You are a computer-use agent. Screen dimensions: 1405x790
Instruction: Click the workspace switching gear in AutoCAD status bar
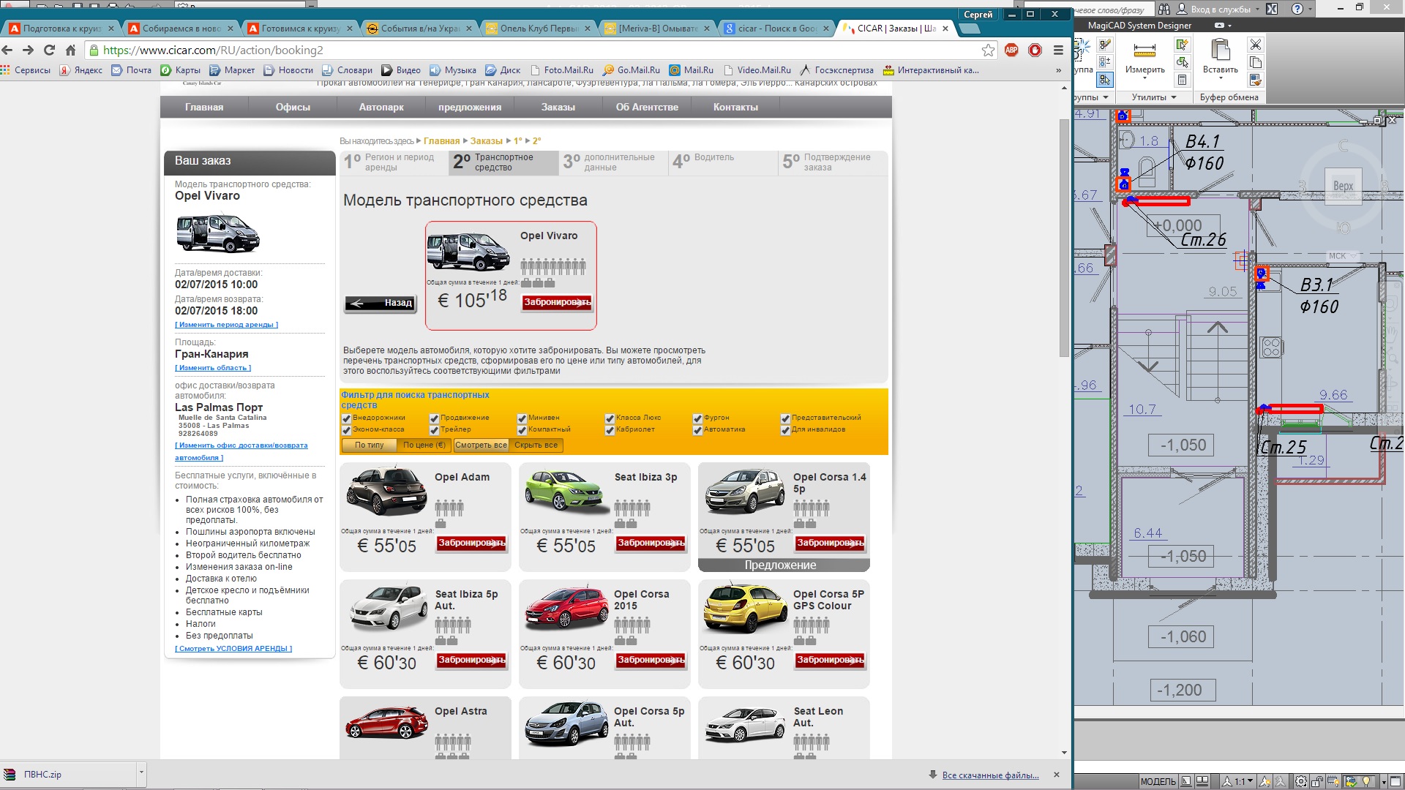(x=1301, y=781)
